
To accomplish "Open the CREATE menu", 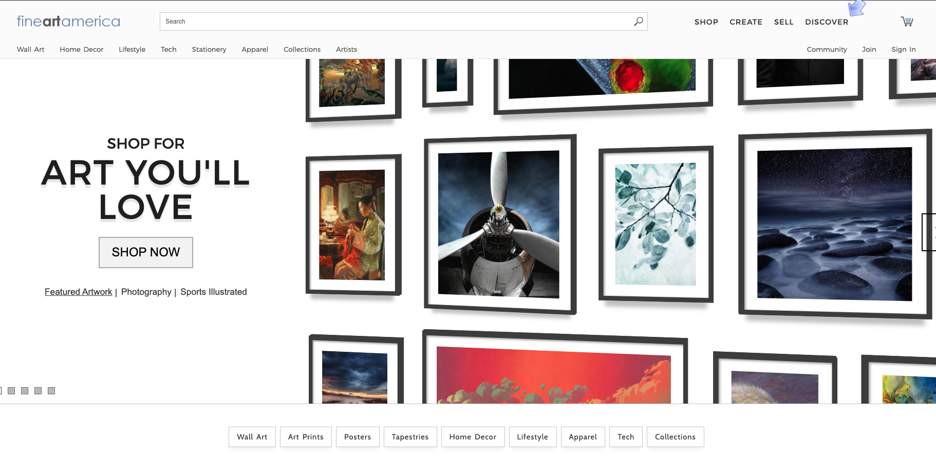I will (746, 22).
